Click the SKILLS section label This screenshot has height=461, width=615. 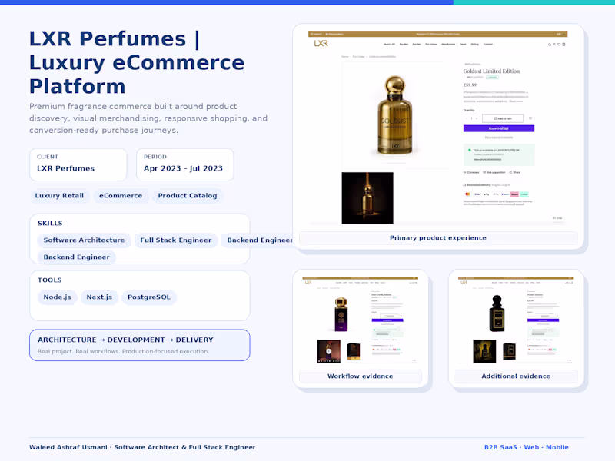[x=50, y=223]
